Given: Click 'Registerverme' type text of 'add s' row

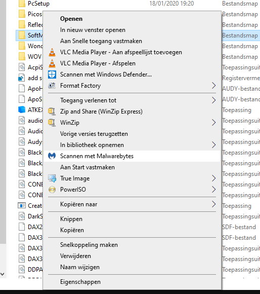Looking at the screenshot, I should click(x=241, y=78).
